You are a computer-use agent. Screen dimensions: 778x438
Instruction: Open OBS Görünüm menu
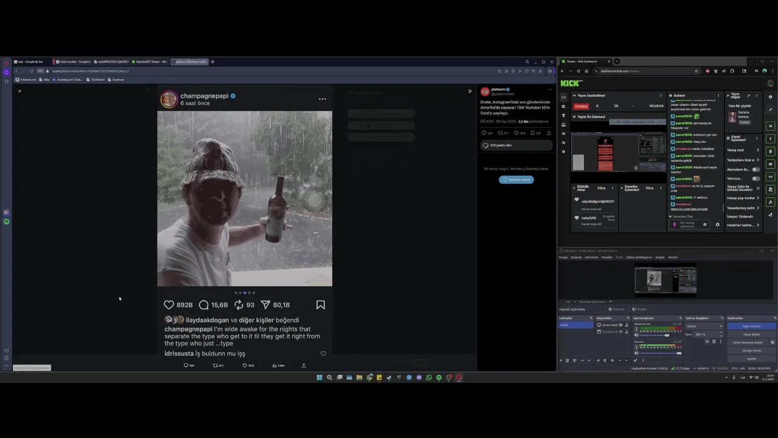[591, 257]
